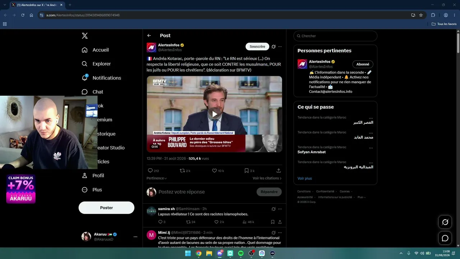Open the Confidentialité footer link

click(x=325, y=191)
